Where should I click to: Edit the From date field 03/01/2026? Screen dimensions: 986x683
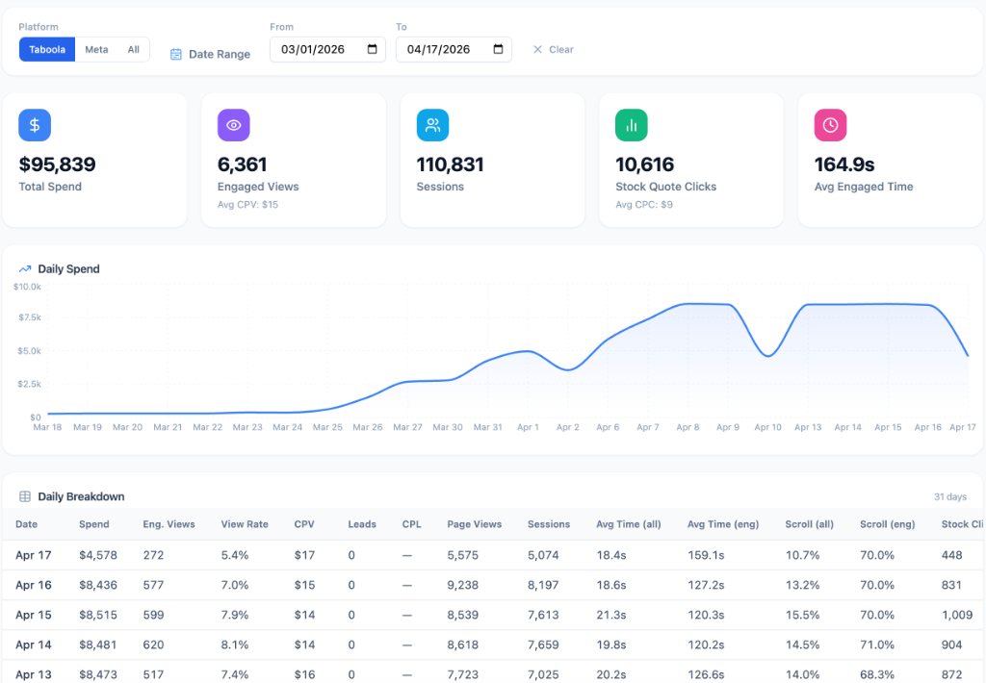[x=327, y=50]
